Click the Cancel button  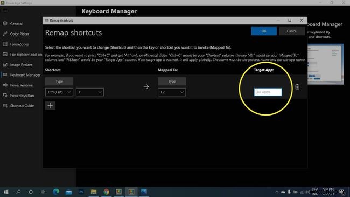tap(292, 31)
